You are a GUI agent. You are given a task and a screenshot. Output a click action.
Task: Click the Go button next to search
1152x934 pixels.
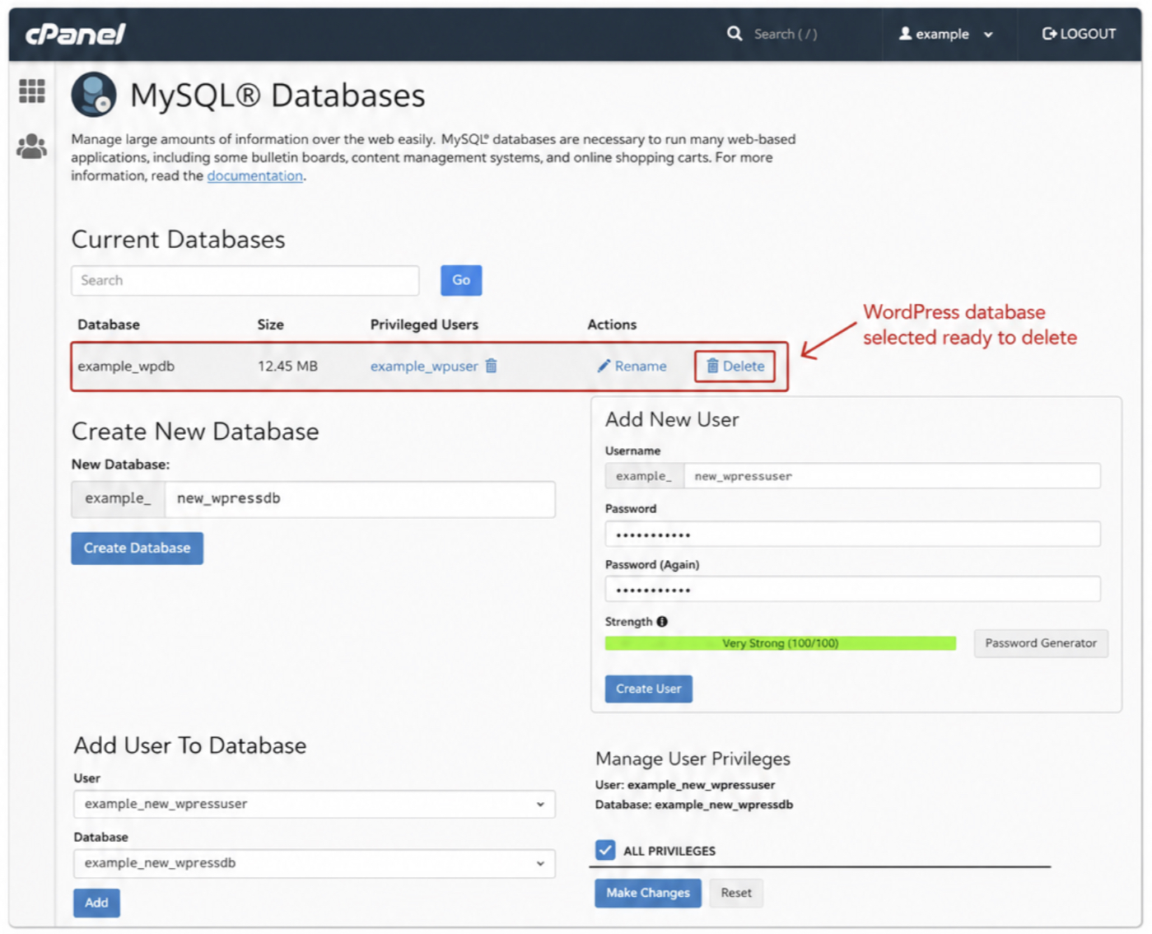(x=461, y=280)
